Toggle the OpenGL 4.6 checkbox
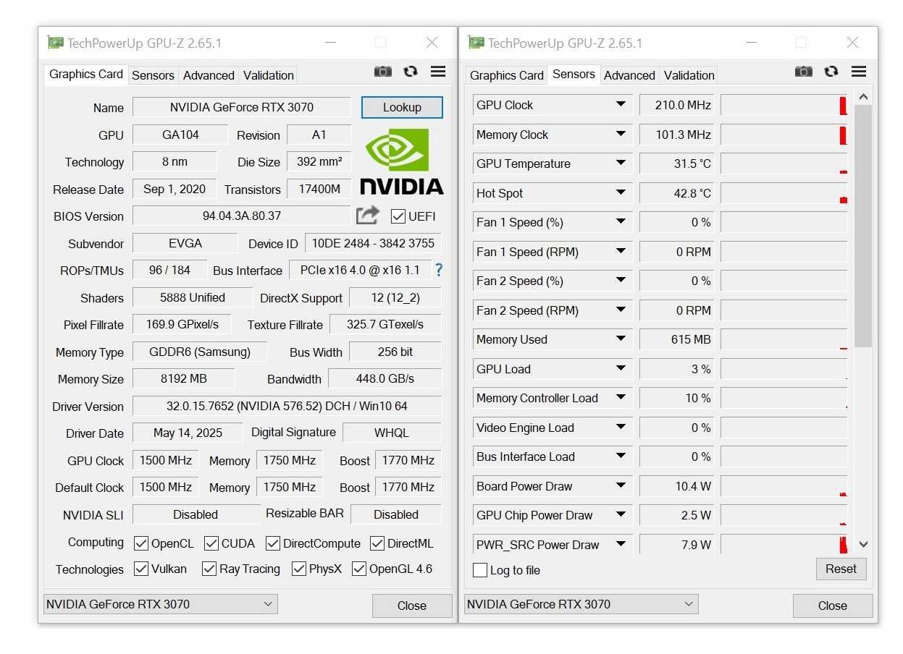Viewport: 903px width, 654px height. pyautogui.click(x=359, y=569)
